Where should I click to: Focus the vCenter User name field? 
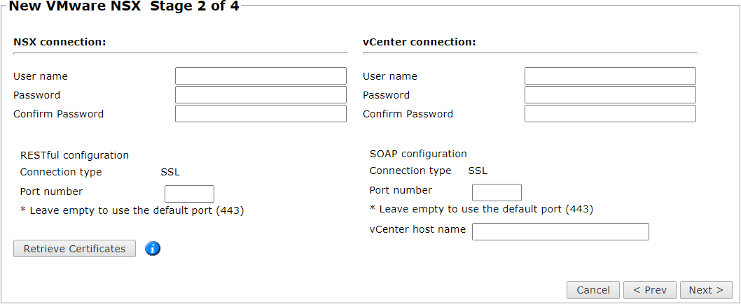pos(610,76)
